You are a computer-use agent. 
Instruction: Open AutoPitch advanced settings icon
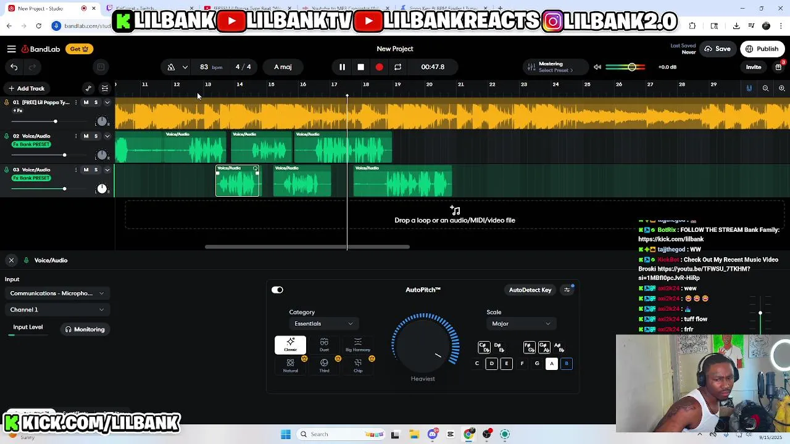pyautogui.click(x=567, y=290)
